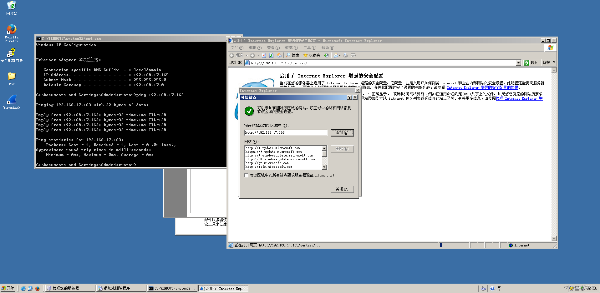Viewport: 600px width, 293px height.
Task: Open Internet Explorer 增强的安全配置的效果 link
Action: 482,87
